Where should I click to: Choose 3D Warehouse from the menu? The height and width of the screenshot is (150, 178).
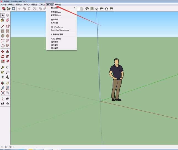57,27
